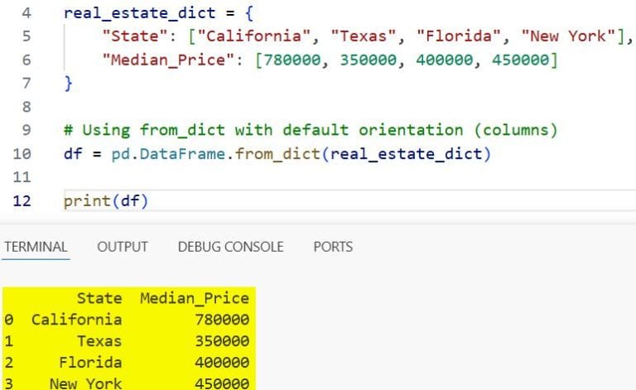Click the "Florida" string in code
The height and width of the screenshot is (390, 636).
pyautogui.click(x=459, y=36)
